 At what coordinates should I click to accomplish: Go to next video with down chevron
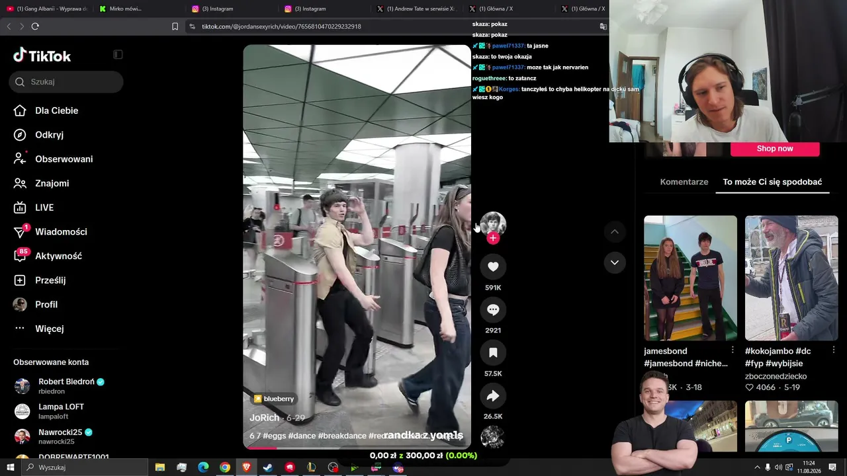tap(615, 262)
